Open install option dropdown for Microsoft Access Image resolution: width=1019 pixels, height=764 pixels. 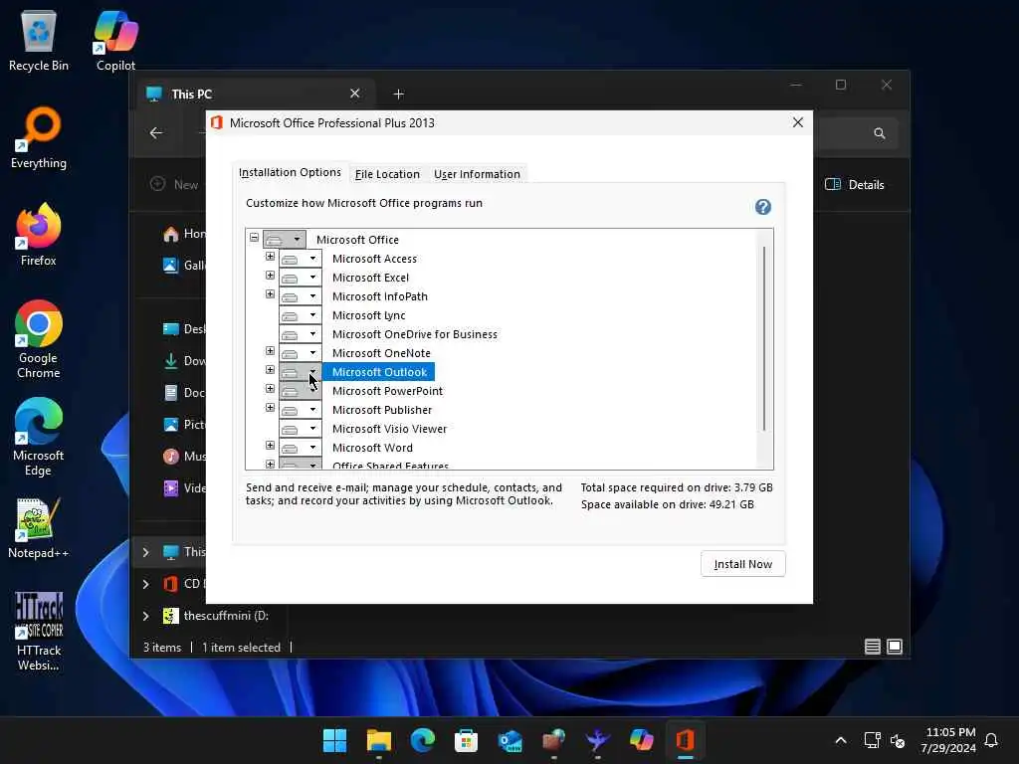[x=301, y=259]
